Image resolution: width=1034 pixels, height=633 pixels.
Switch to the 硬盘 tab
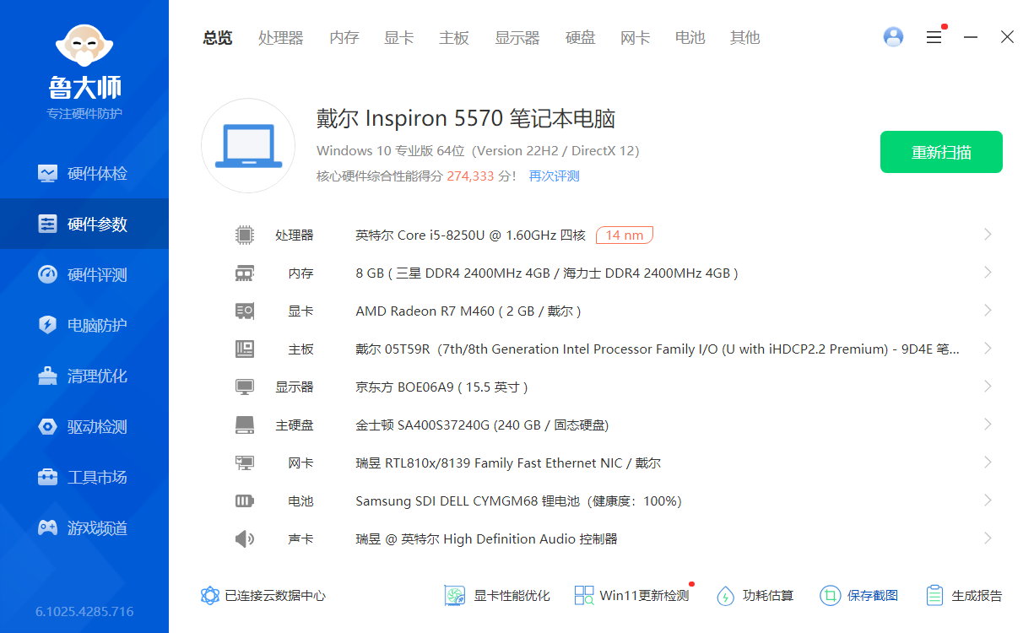pyautogui.click(x=581, y=37)
